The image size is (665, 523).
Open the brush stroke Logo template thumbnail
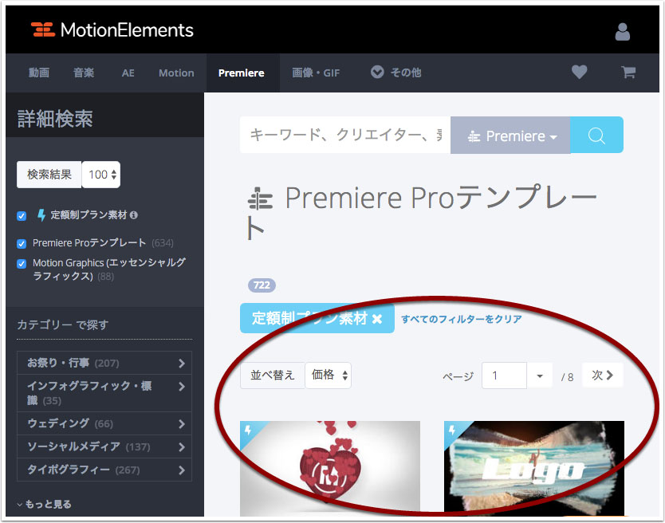[x=534, y=468]
